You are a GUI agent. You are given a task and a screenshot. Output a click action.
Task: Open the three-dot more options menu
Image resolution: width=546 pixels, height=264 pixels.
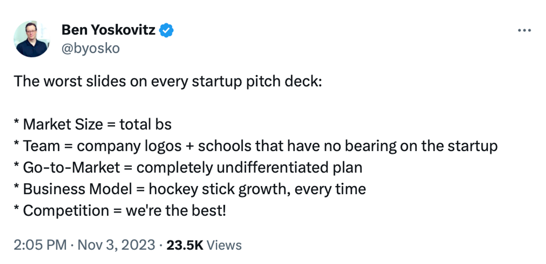click(524, 30)
